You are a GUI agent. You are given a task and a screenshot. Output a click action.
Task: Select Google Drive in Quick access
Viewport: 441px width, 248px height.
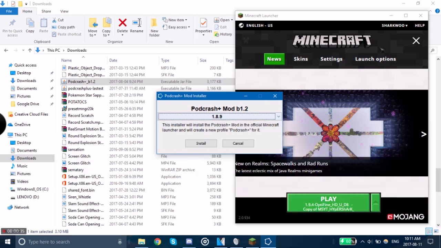click(28, 104)
